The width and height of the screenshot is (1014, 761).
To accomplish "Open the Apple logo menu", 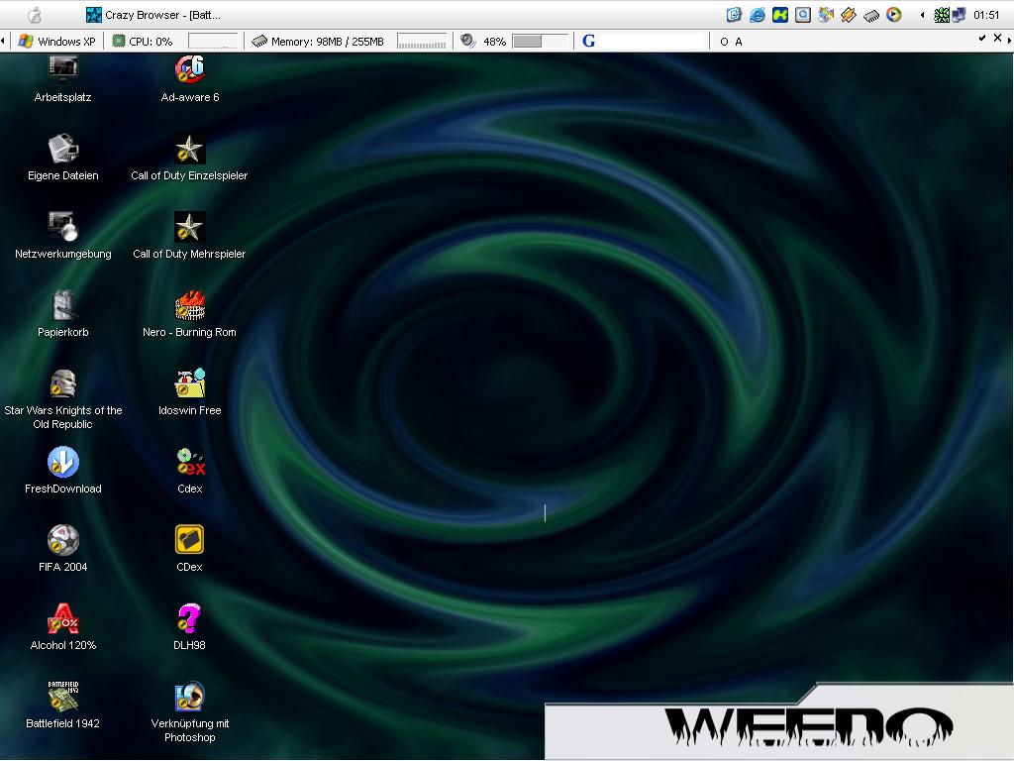I will click(x=35, y=15).
